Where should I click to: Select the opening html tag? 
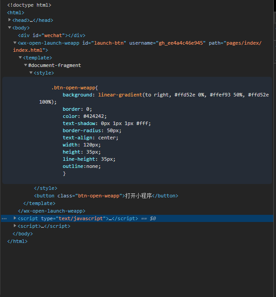[16, 13]
